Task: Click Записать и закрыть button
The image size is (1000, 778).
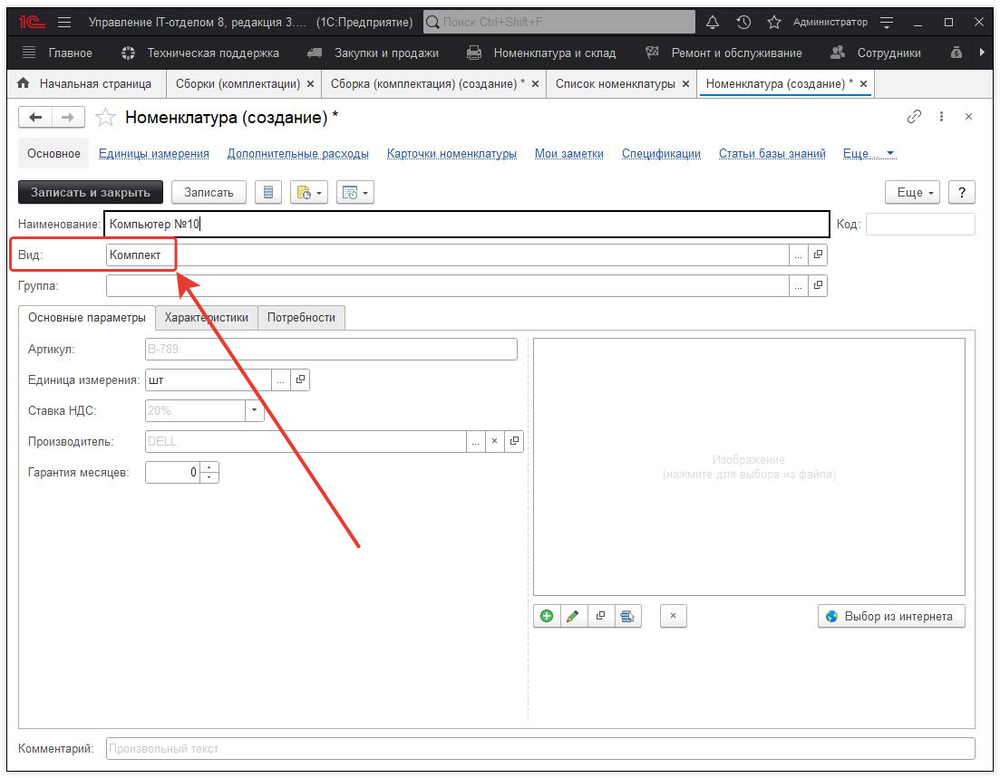Action: click(91, 192)
